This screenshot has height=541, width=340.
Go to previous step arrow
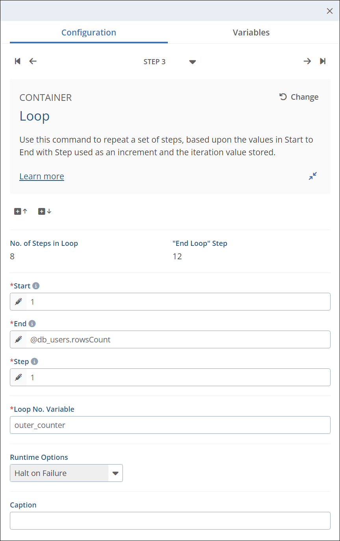[33, 61]
